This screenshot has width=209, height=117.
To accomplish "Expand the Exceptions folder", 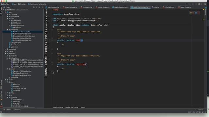I will [x=8, y=17].
